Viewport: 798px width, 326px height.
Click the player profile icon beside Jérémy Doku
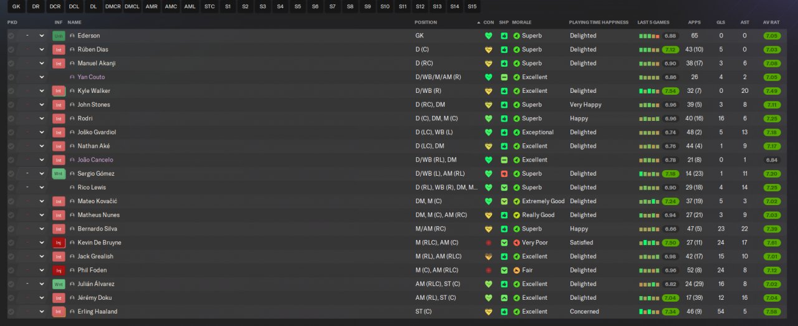tap(72, 297)
